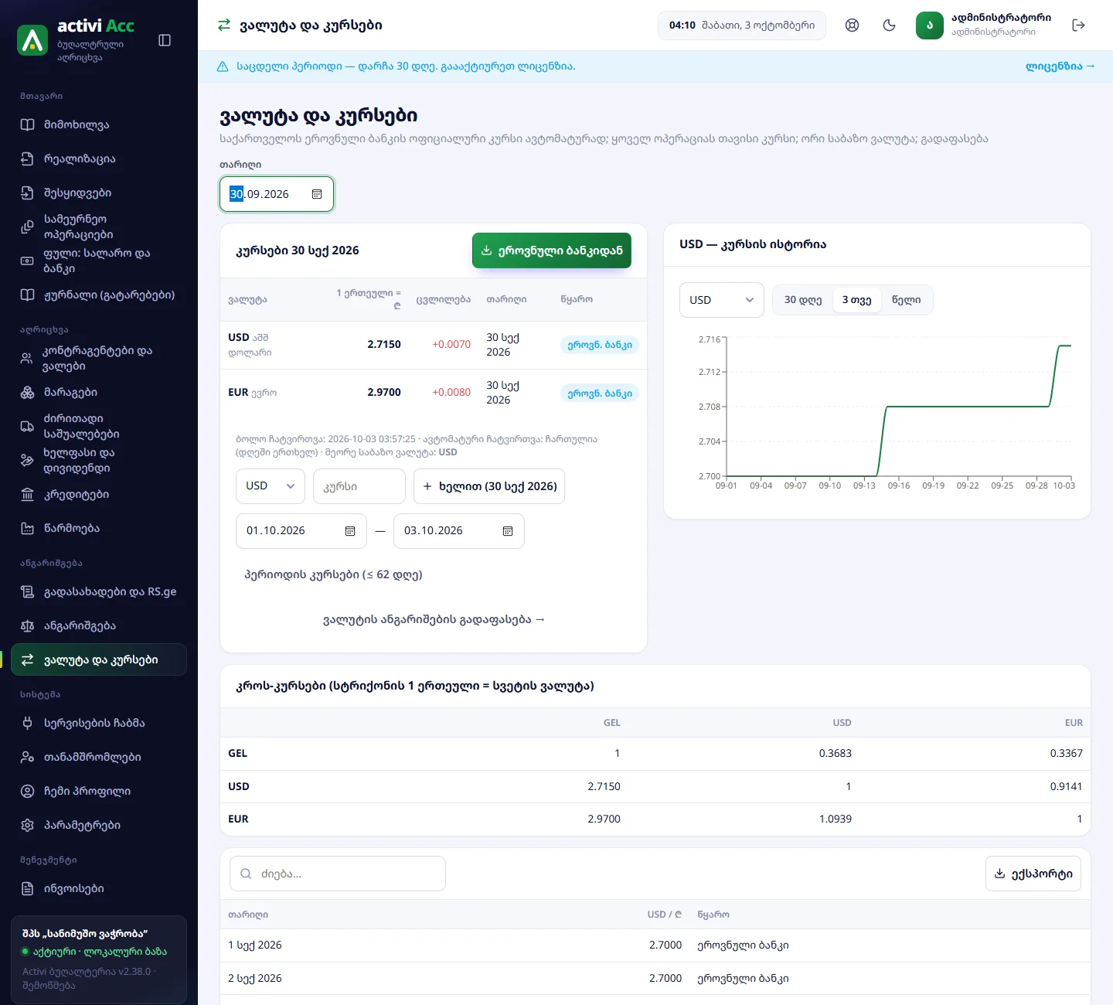
Task: Open calendar picker for 03.10.2026 field
Action: [x=508, y=531]
